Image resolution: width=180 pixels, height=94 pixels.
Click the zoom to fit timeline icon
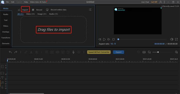[x=144, y=52]
